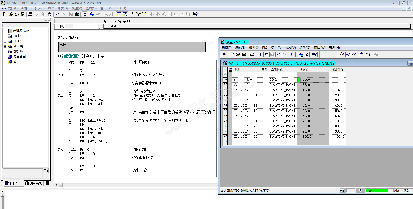
Task: Expand the FC 块 tree node
Action: coord(5,41)
